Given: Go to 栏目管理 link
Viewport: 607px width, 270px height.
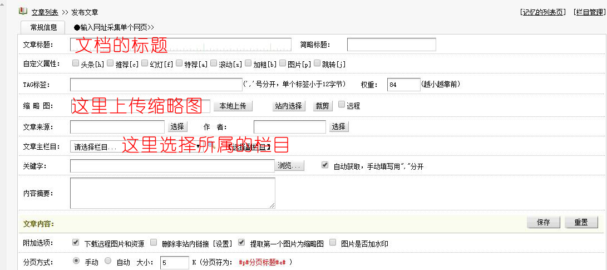Looking at the screenshot, I should tap(589, 12).
